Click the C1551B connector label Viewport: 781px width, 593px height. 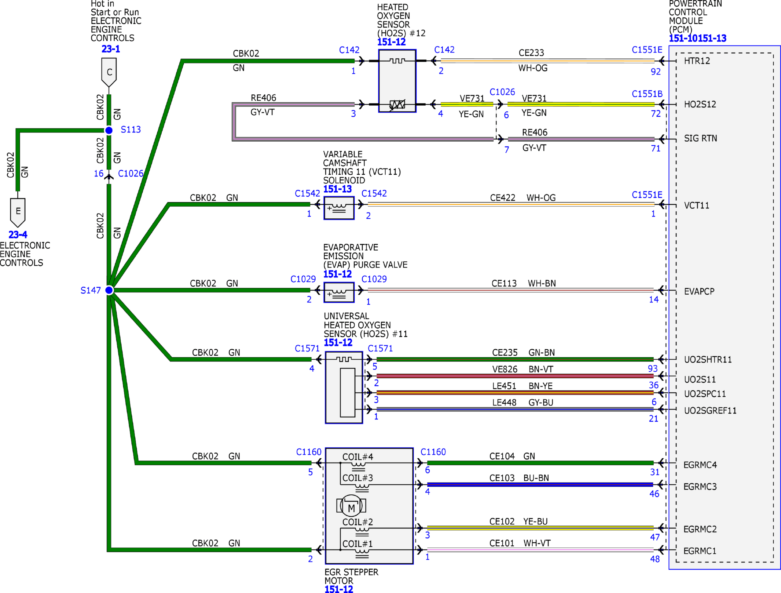point(647,94)
